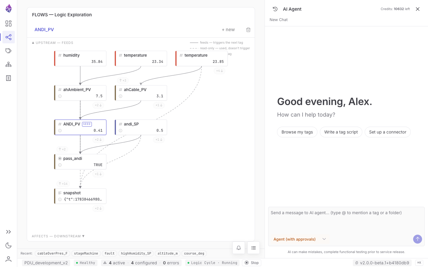428x267 pixels.
Task: Click info icon on snapshot node
Action: point(60,199)
